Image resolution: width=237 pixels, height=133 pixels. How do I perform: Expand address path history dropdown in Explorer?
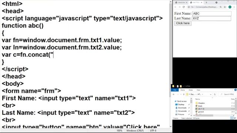(x=211, y=95)
